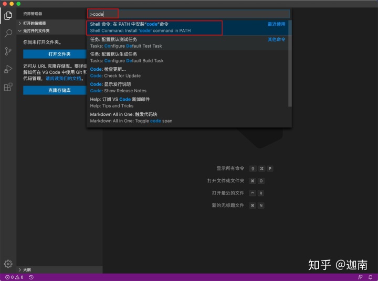Select Markdown All in One: Toggle code span

187,117
